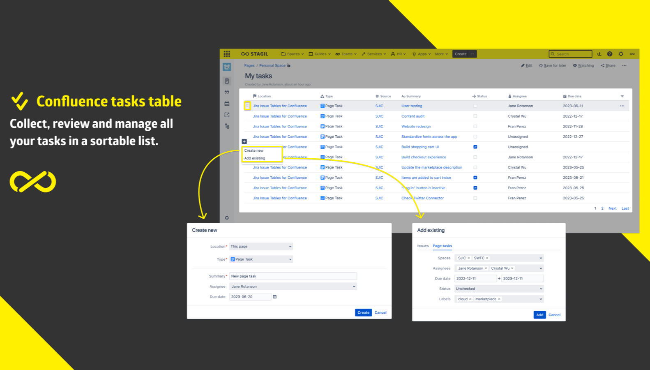
Task: Click the Summary field with New page task
Action: pyautogui.click(x=293, y=276)
